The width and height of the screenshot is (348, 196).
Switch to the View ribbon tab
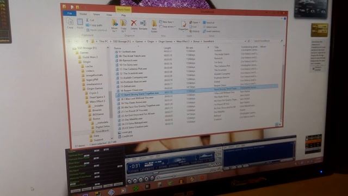click(109, 15)
